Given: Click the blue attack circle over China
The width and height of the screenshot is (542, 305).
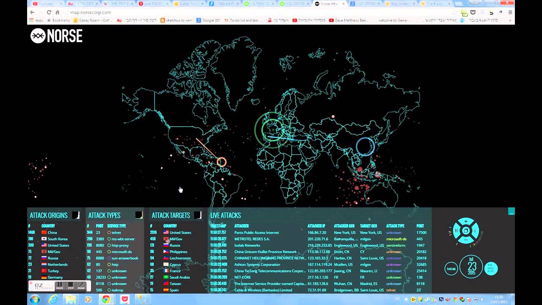Looking at the screenshot, I should coord(365,147).
